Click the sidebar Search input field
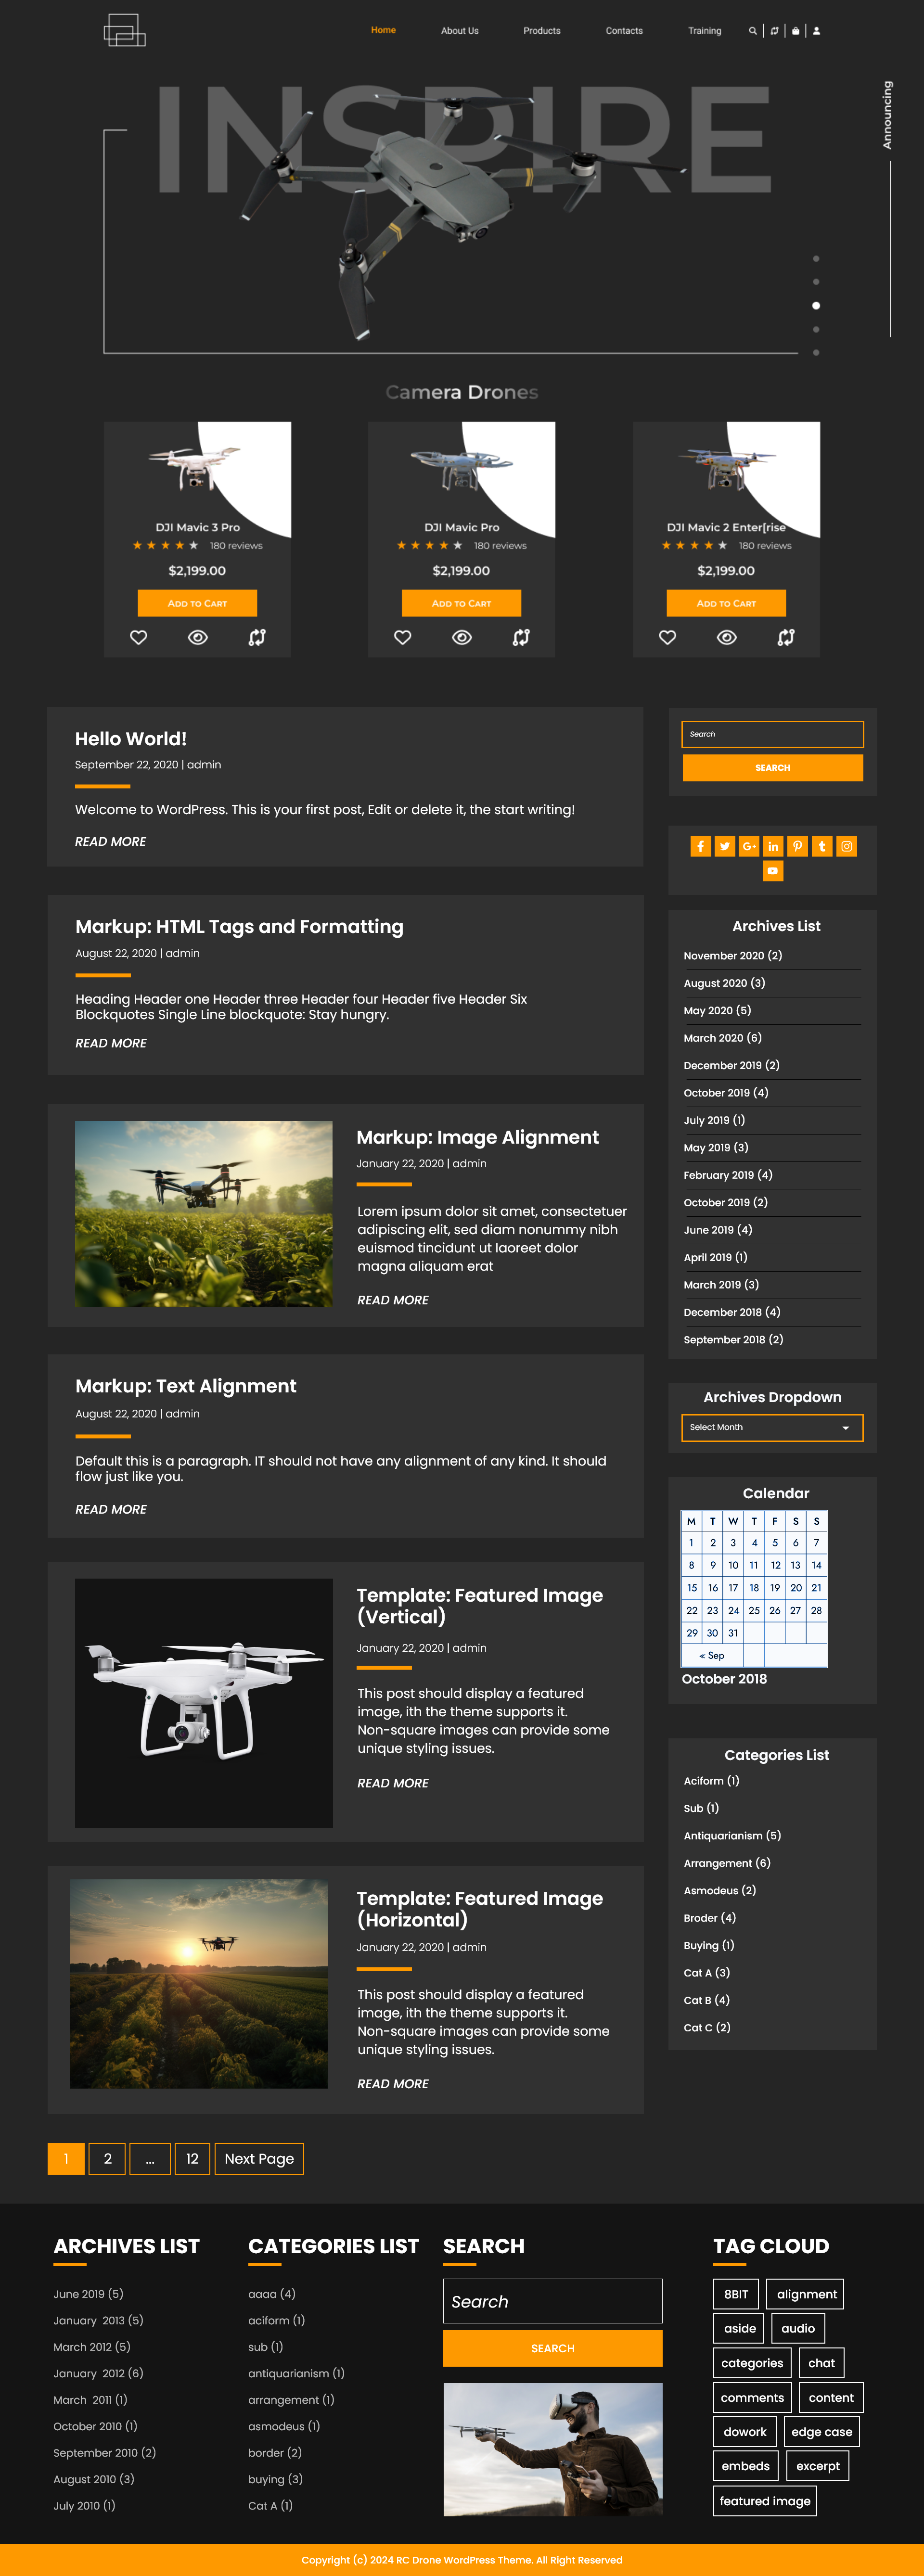Screen dimensions: 924x2576 pyautogui.click(x=772, y=734)
